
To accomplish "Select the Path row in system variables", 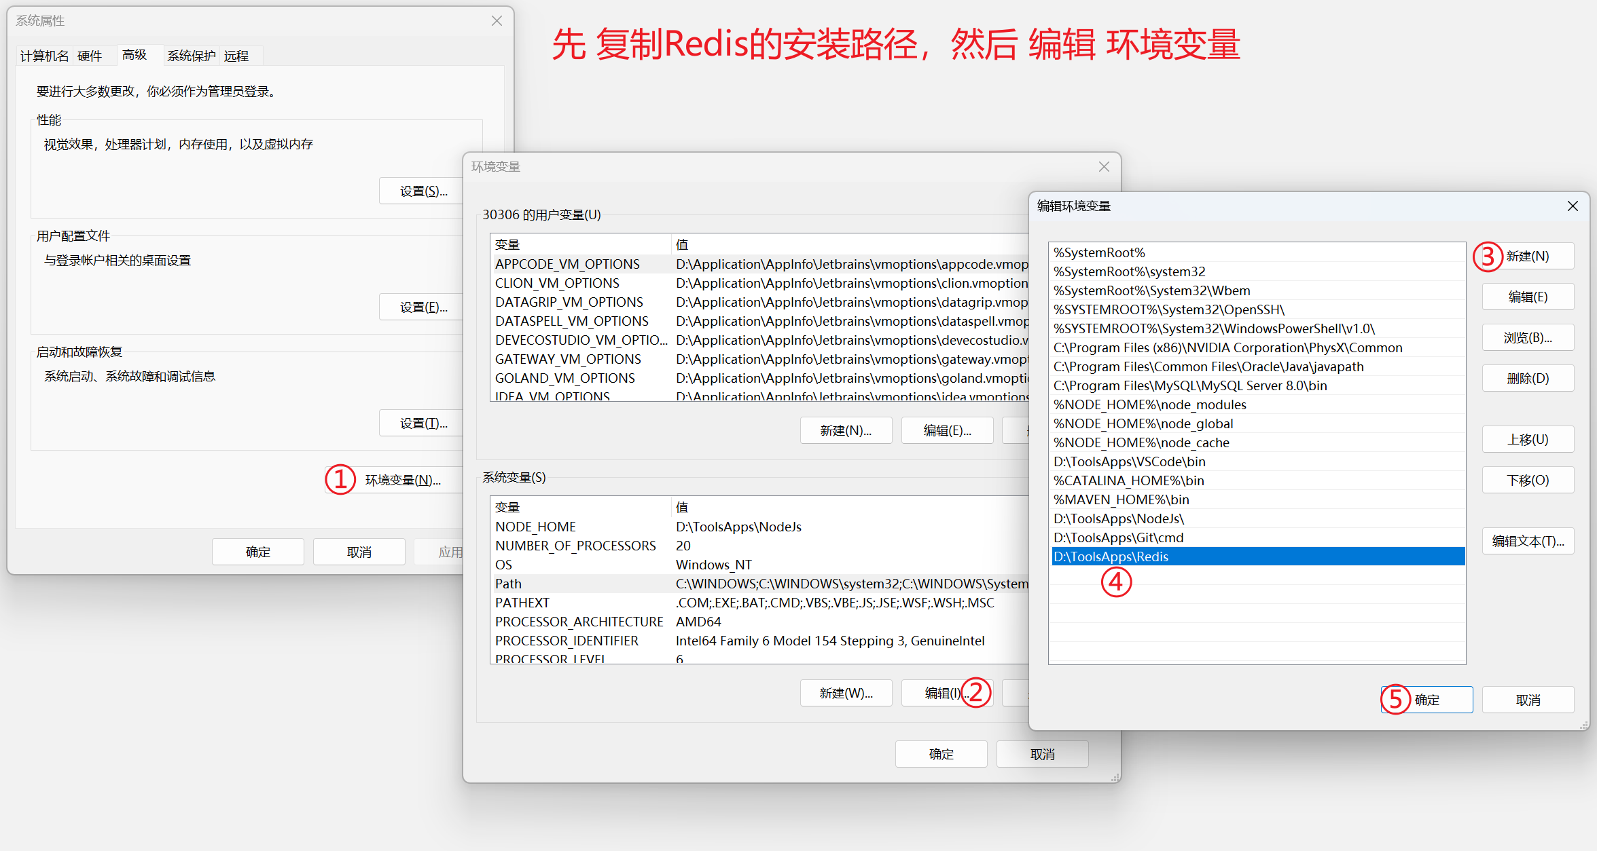I will 509,584.
